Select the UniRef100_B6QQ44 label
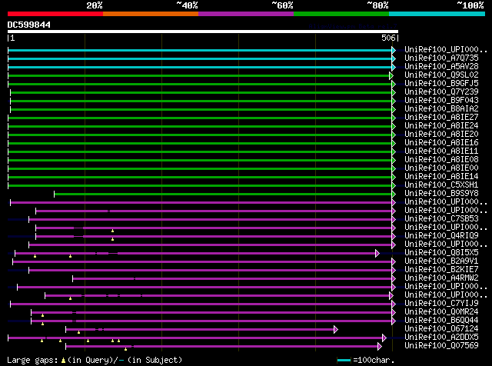 (x=441, y=320)
